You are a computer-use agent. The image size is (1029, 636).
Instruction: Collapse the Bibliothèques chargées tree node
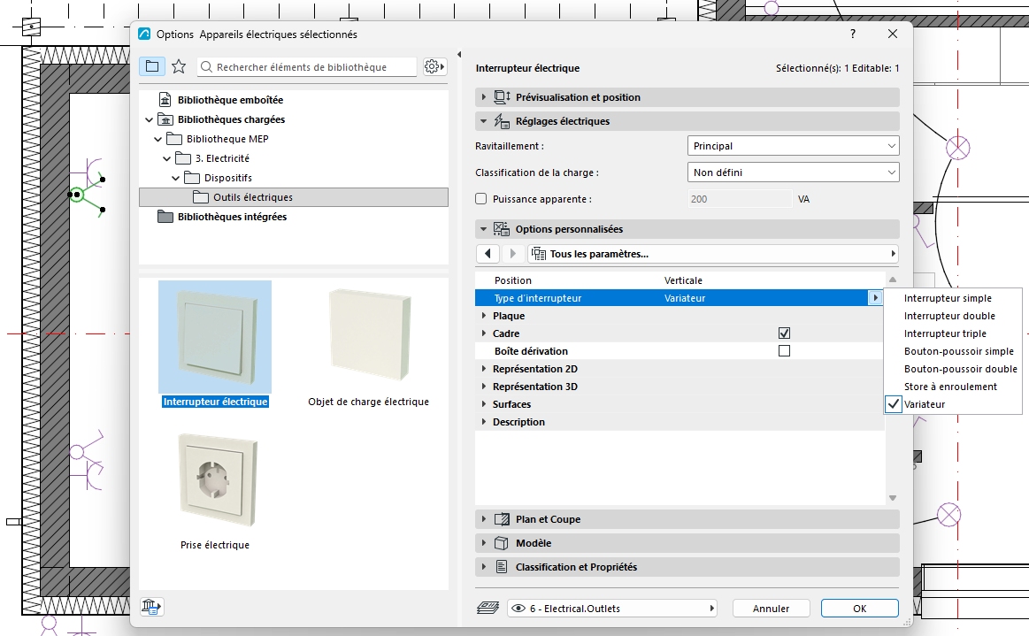(149, 119)
